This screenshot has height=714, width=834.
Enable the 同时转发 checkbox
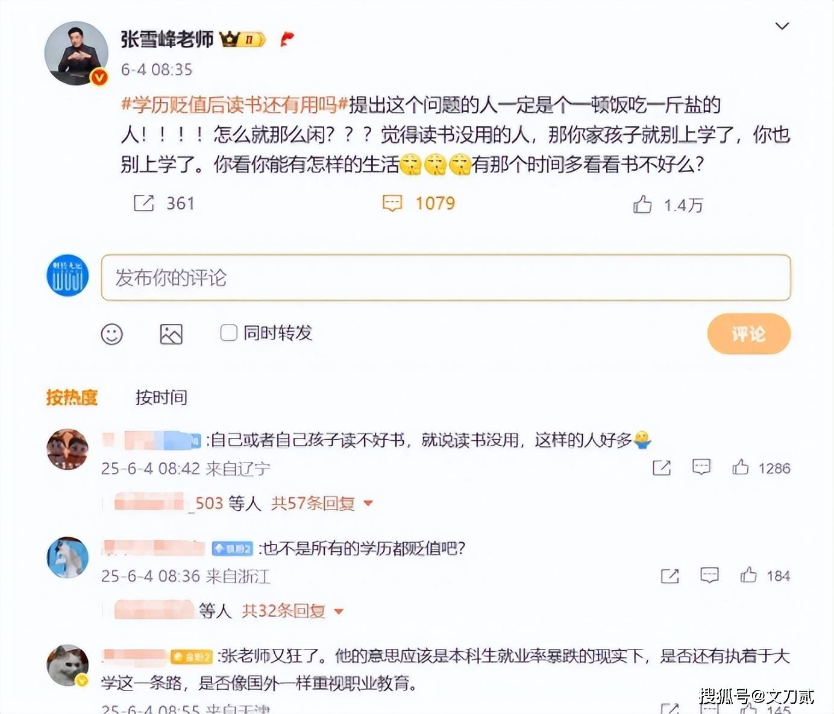coord(229,333)
